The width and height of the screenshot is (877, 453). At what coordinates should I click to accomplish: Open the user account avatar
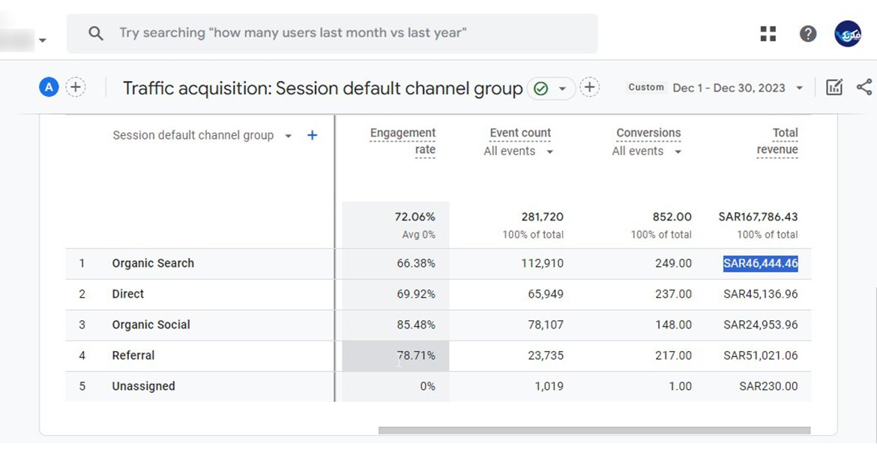(848, 34)
